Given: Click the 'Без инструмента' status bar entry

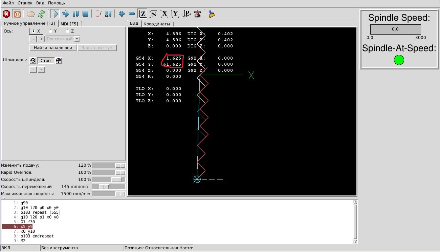Looking at the screenshot, I should (81, 248).
